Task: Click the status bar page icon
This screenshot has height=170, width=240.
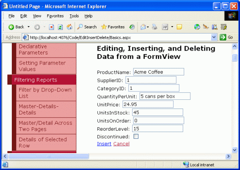Action: coord(5,165)
